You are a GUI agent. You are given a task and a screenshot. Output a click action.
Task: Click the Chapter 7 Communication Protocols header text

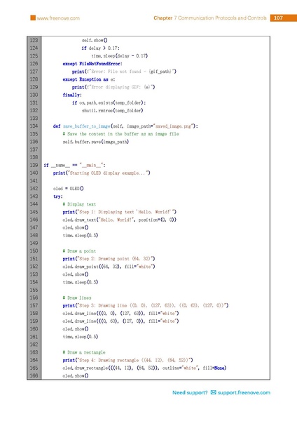(210, 18)
